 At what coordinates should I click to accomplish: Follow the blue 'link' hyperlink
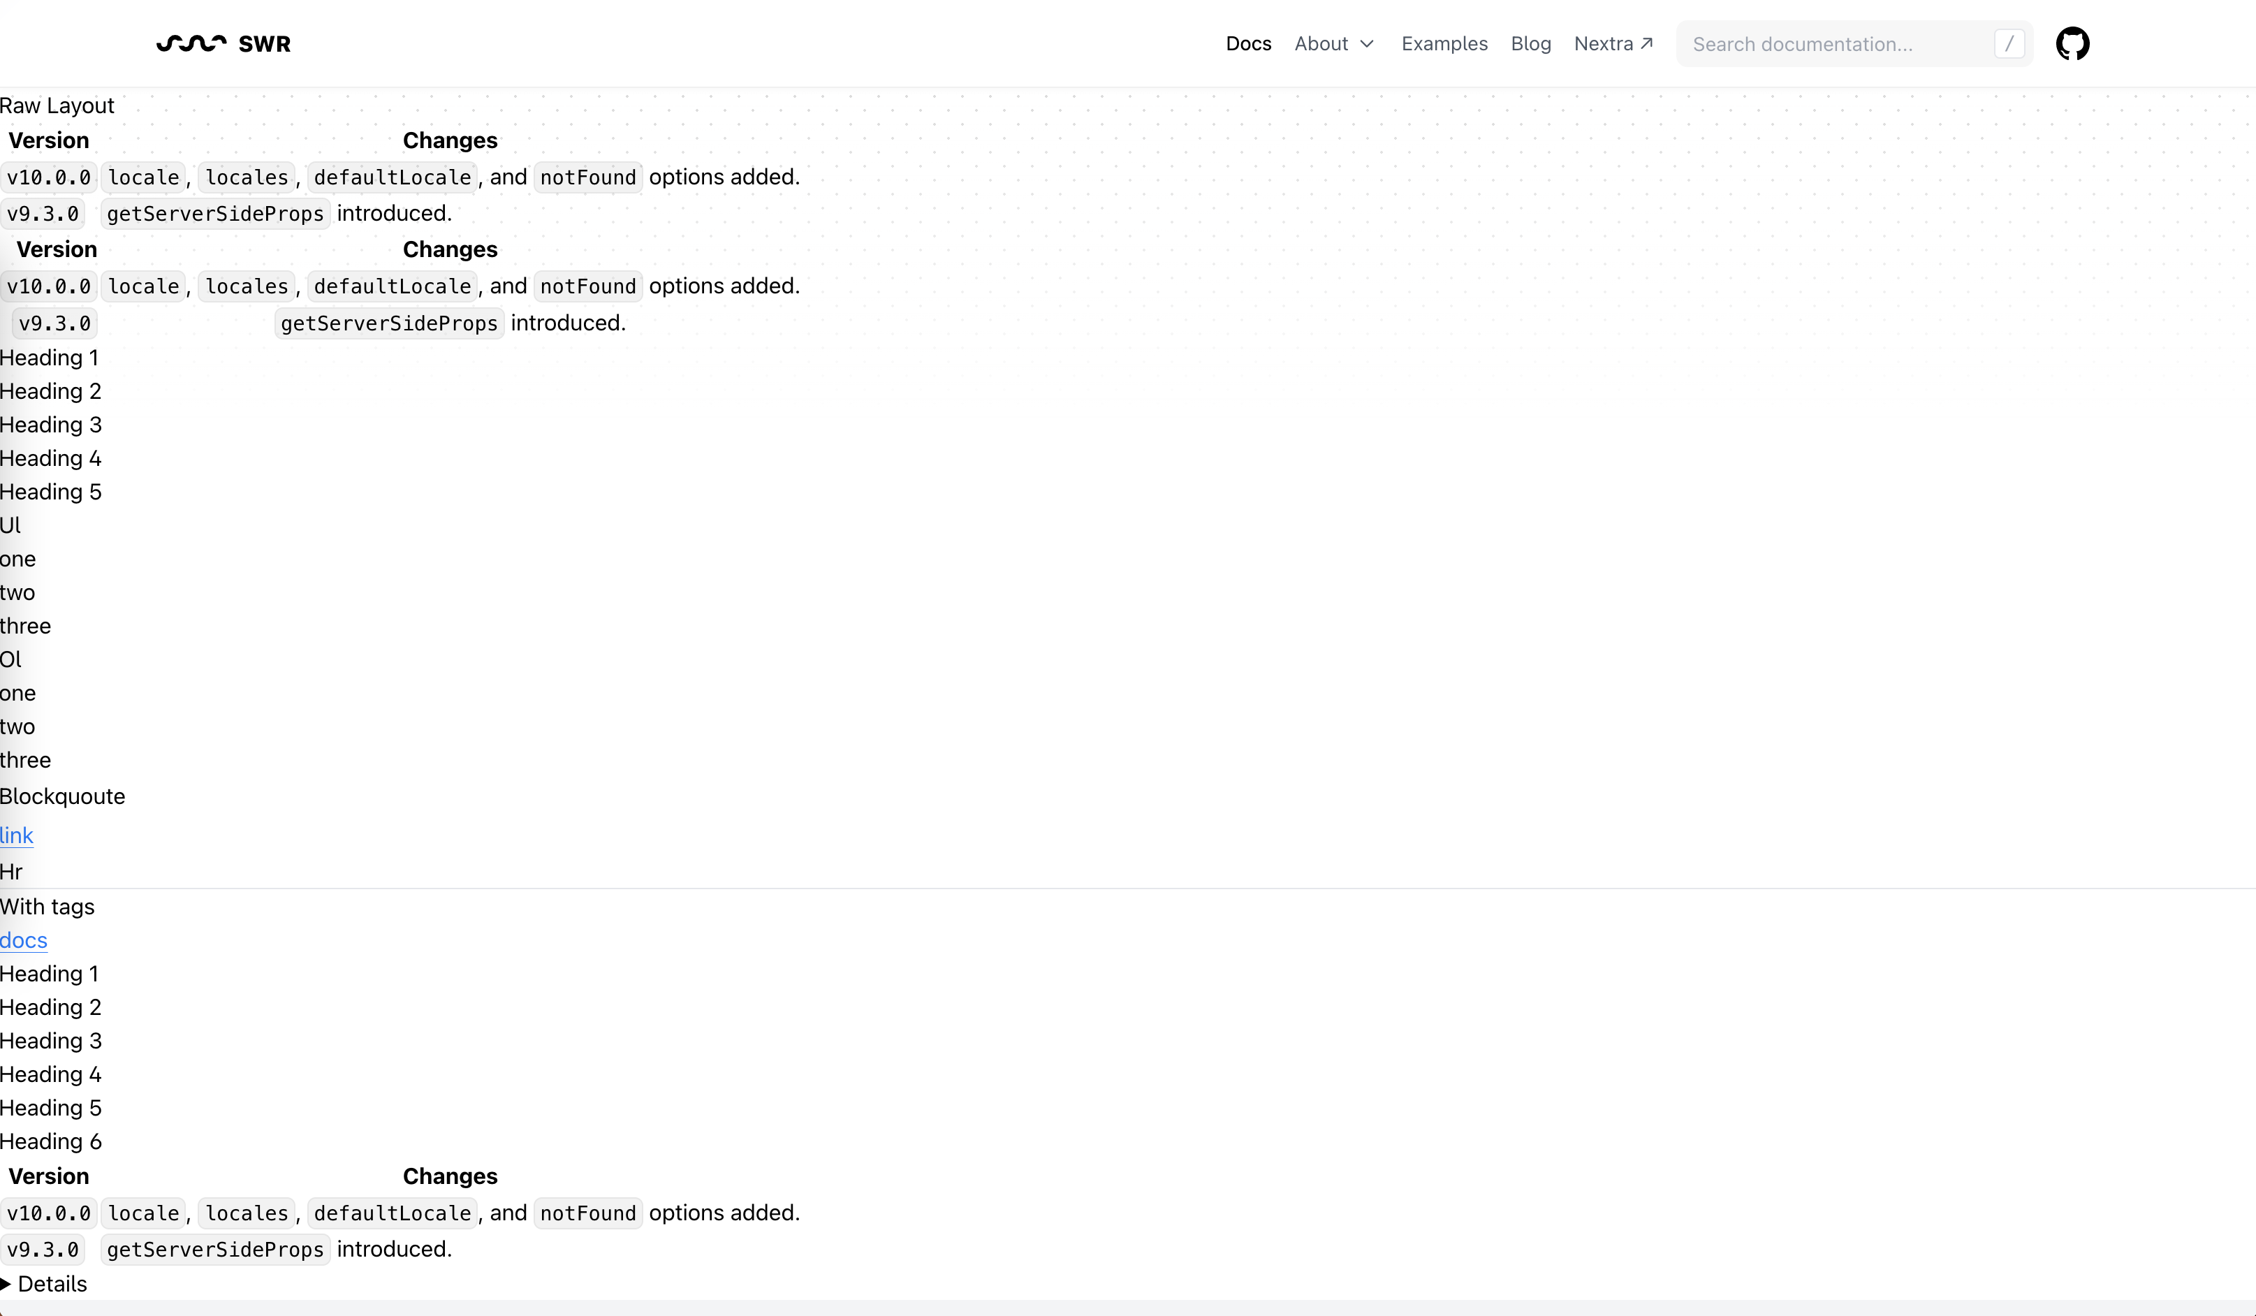(16, 835)
